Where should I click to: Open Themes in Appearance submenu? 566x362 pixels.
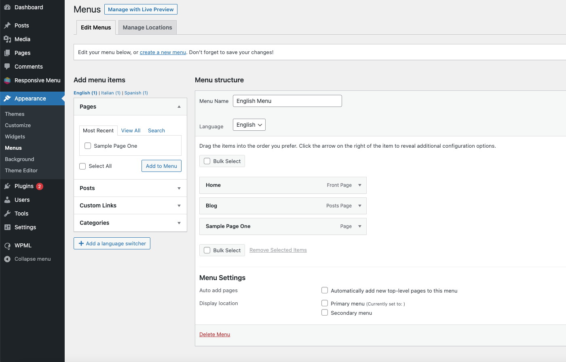[x=15, y=114]
